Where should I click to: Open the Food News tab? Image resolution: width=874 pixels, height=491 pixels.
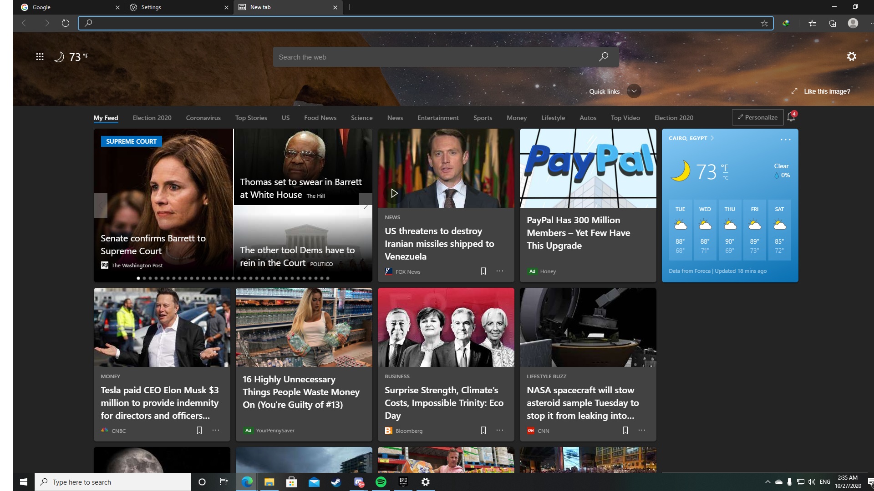pos(320,118)
